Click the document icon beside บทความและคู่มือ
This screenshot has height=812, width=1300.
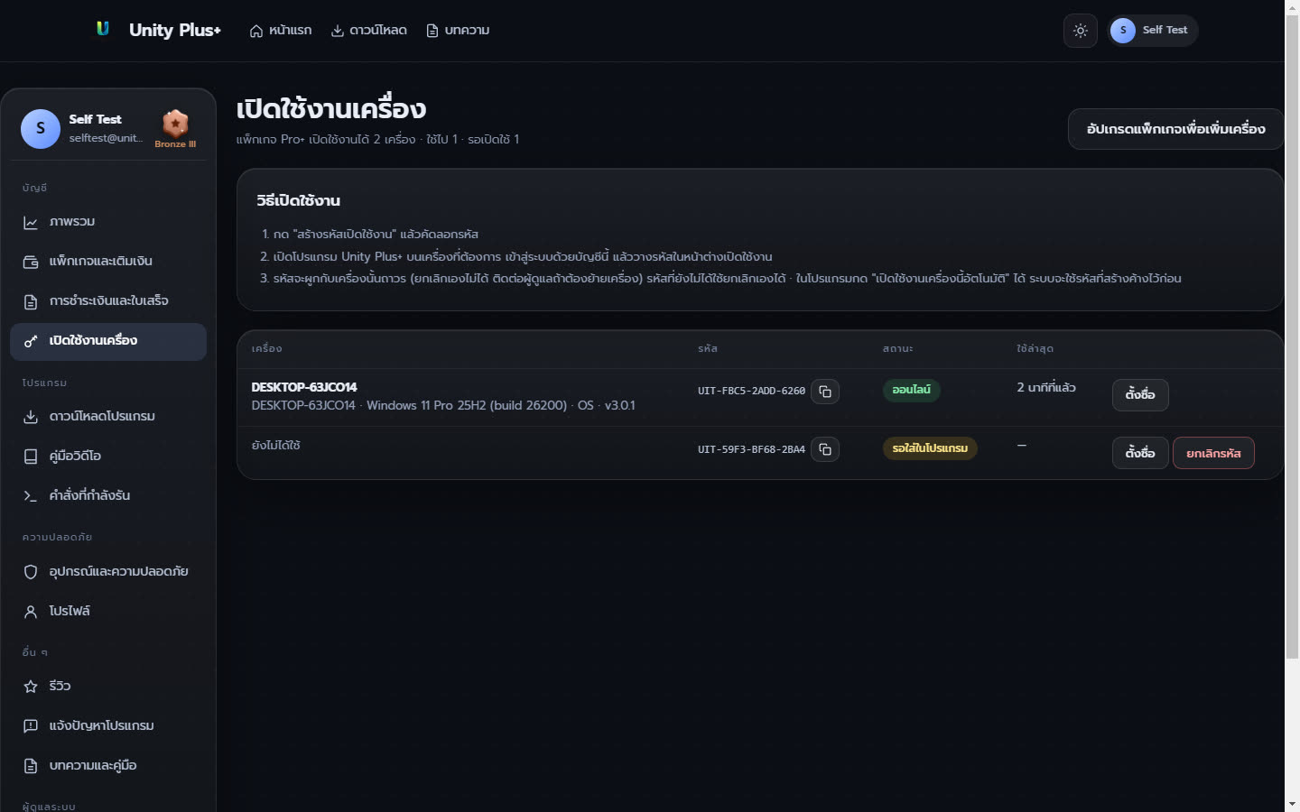pos(31,766)
